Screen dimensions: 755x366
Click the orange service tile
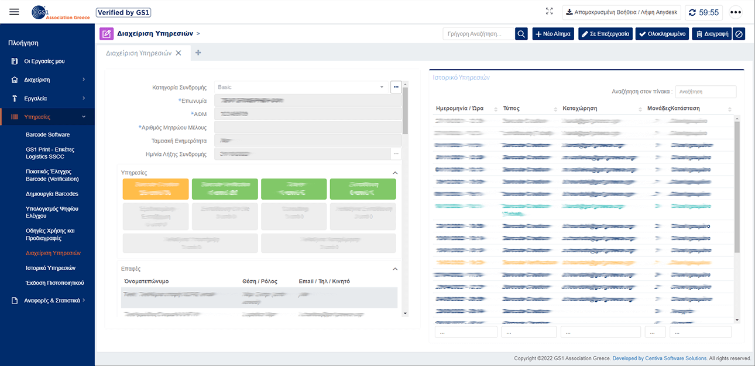coord(156,189)
